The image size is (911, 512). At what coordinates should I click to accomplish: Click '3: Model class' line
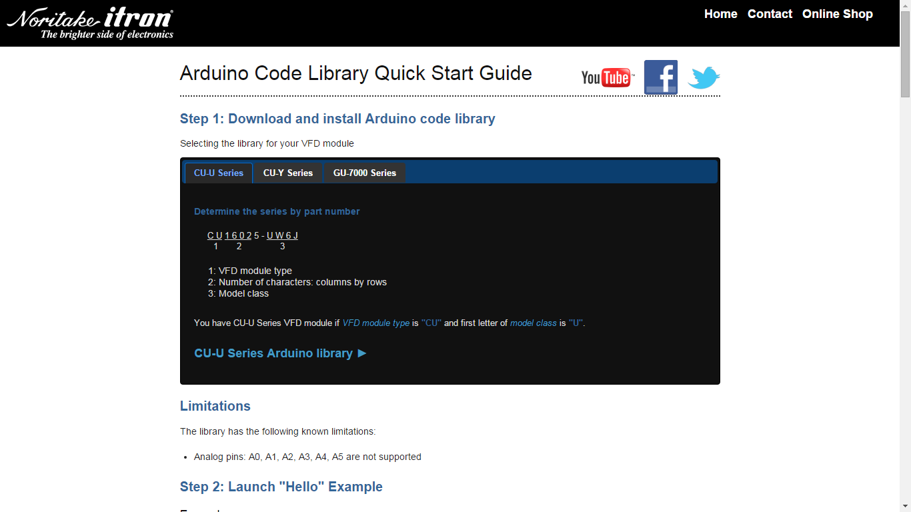click(239, 293)
